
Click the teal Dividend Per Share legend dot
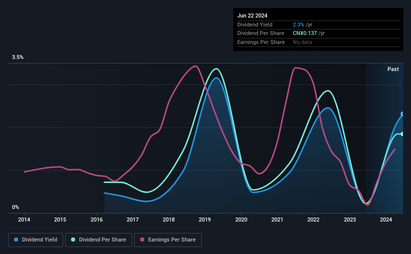pyautogui.click(x=73, y=239)
